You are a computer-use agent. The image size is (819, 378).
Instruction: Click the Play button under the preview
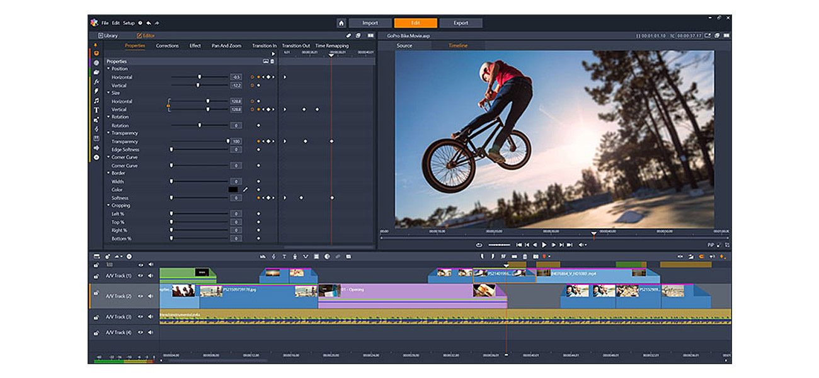click(x=544, y=244)
